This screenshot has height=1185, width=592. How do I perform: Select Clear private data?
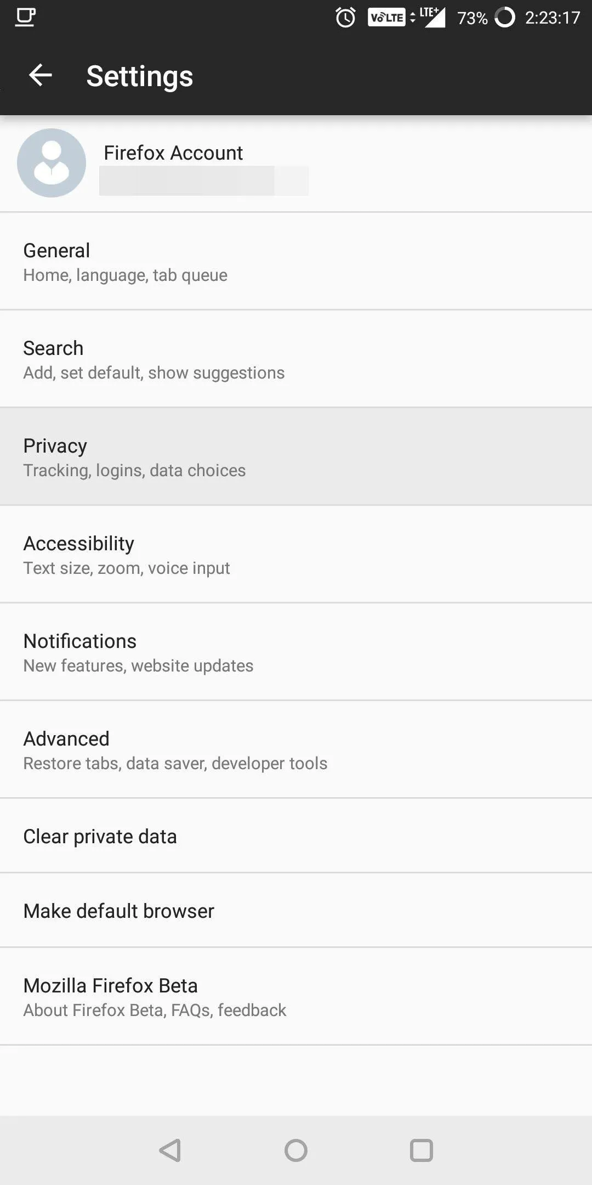[x=296, y=836]
